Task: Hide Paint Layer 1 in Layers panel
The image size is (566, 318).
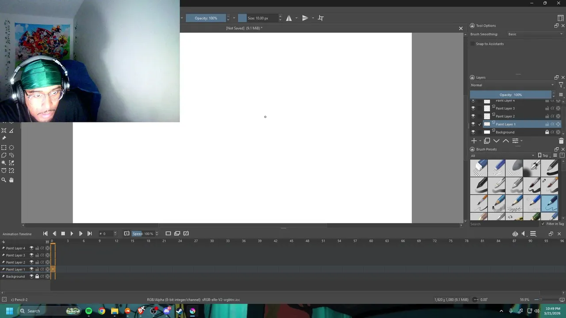Action: (473, 124)
